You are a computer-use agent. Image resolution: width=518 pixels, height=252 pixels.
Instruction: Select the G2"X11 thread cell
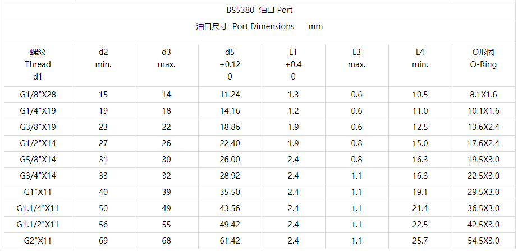(x=38, y=241)
